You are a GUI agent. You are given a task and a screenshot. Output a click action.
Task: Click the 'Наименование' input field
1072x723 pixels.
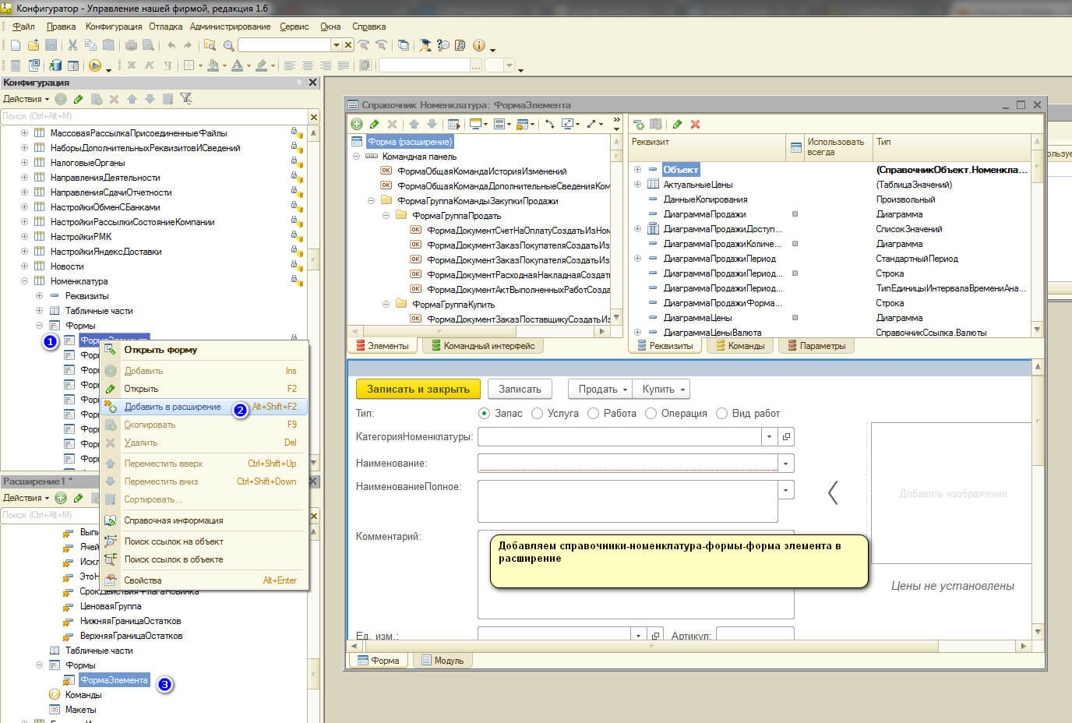tap(628, 464)
